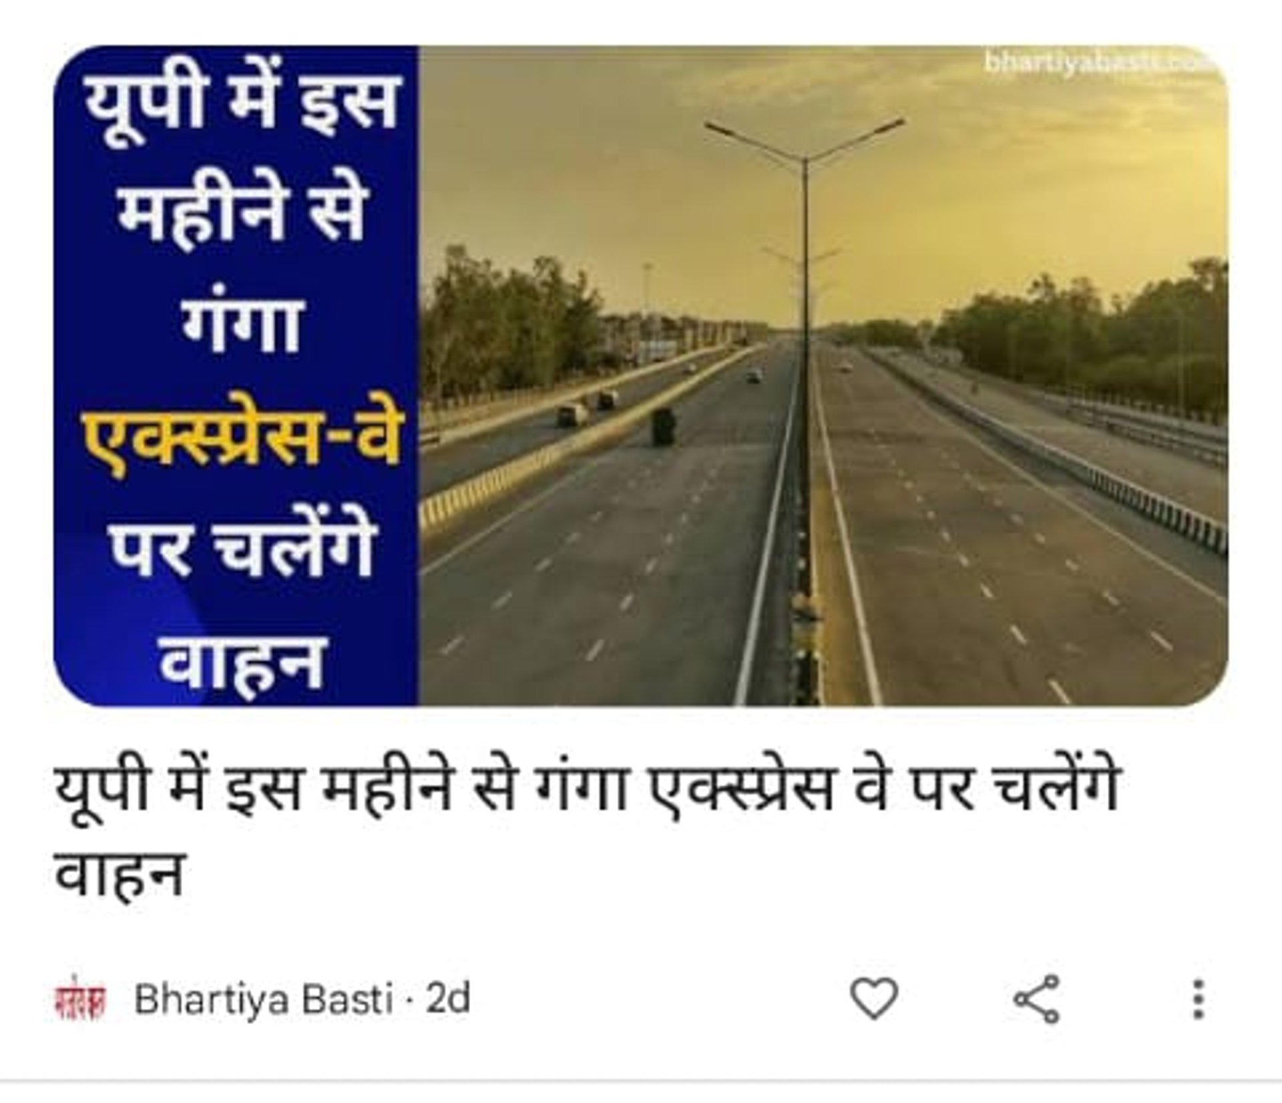This screenshot has width=1282, height=1103.
Task: Click the "2d" article timestamp
Action: click(x=448, y=998)
